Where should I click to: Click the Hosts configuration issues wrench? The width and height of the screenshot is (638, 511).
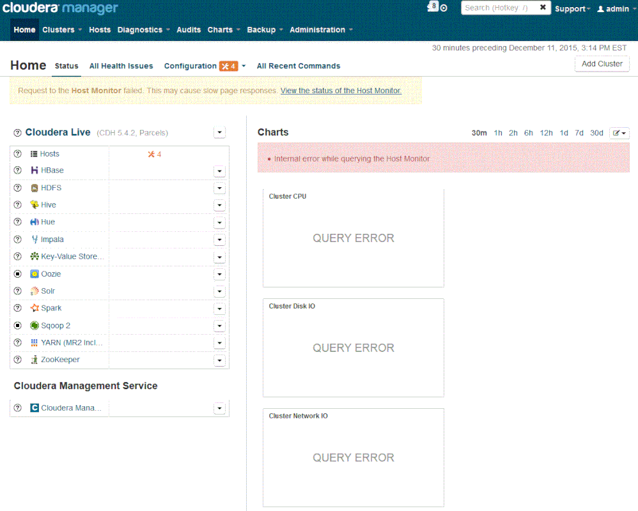154,154
